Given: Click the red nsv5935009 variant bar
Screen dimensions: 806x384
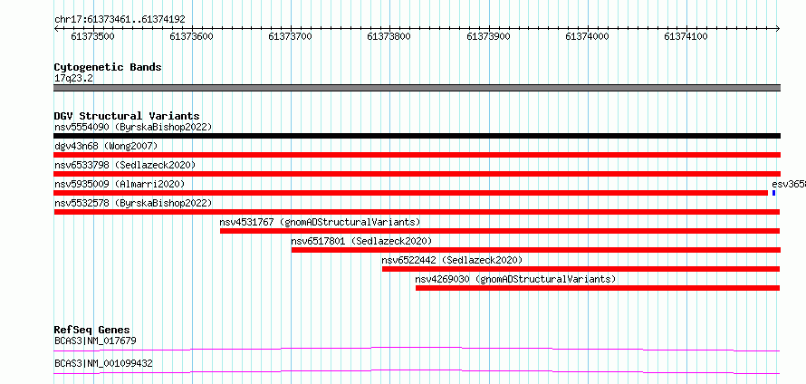Looking at the screenshot, I should [x=411, y=193].
